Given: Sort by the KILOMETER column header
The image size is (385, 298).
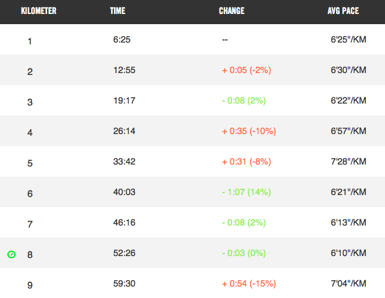Looking at the screenshot, I should pyautogui.click(x=38, y=11).
